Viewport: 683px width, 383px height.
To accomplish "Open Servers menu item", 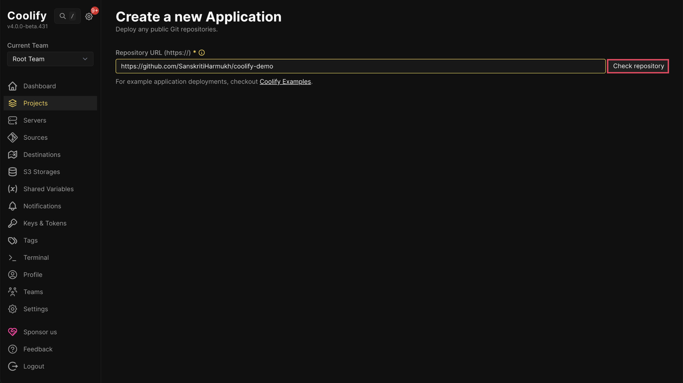I will click(50, 120).
